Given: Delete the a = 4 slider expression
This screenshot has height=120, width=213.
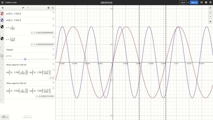Looking at the screenshot, I should coord(54,55).
